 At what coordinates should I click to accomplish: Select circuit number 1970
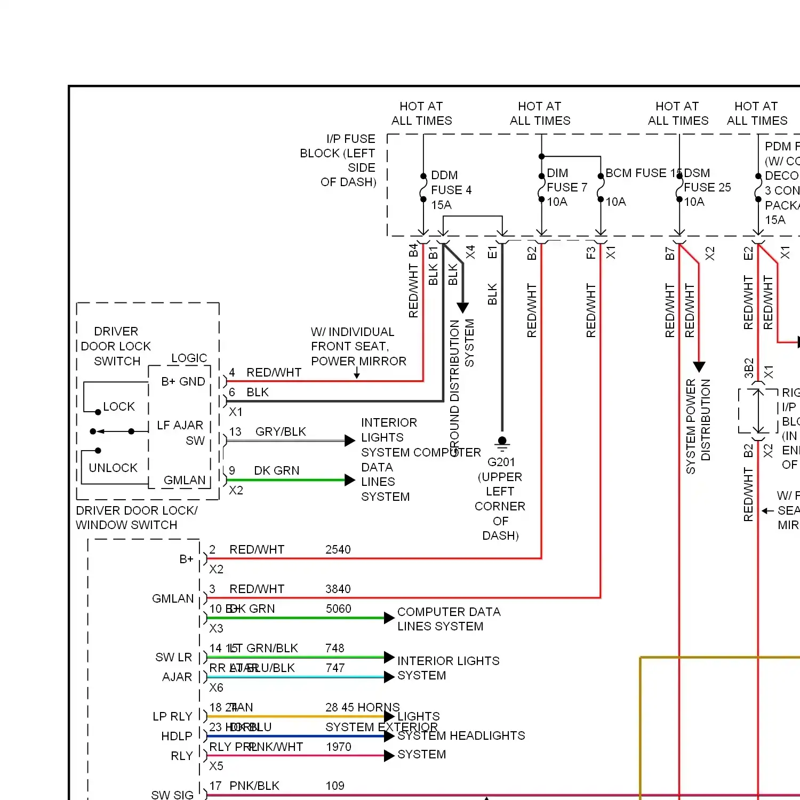click(x=339, y=747)
